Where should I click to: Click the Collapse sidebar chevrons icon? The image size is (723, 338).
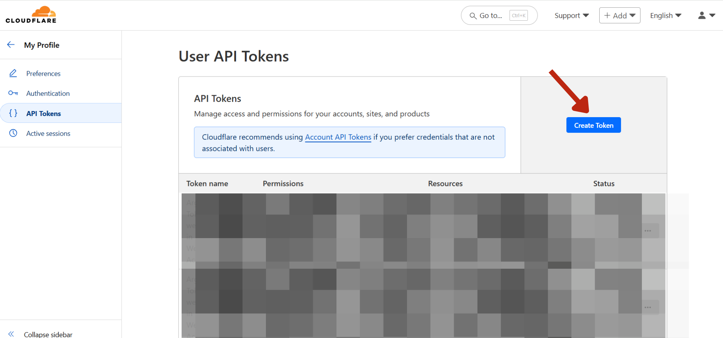pyautogui.click(x=11, y=334)
